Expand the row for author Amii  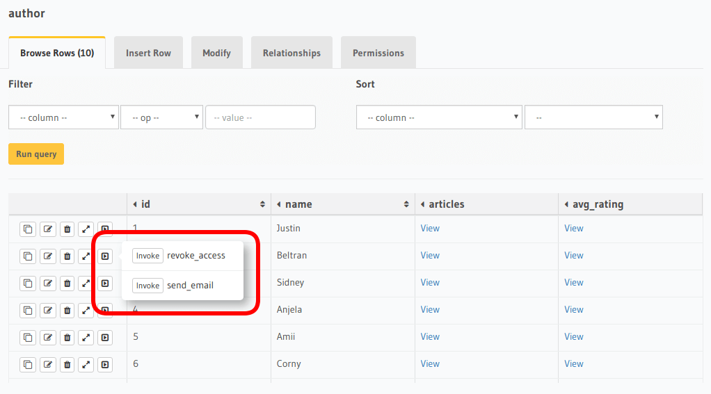click(x=86, y=337)
